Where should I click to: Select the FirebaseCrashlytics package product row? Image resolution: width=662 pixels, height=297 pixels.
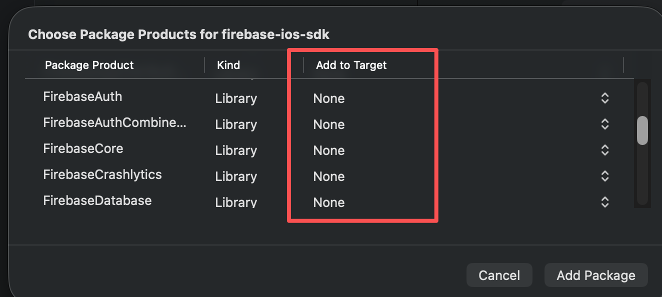tap(101, 174)
